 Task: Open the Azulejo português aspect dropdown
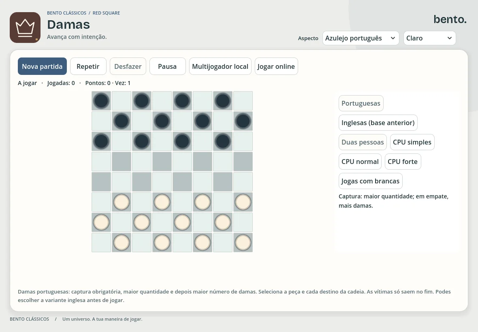coord(361,38)
